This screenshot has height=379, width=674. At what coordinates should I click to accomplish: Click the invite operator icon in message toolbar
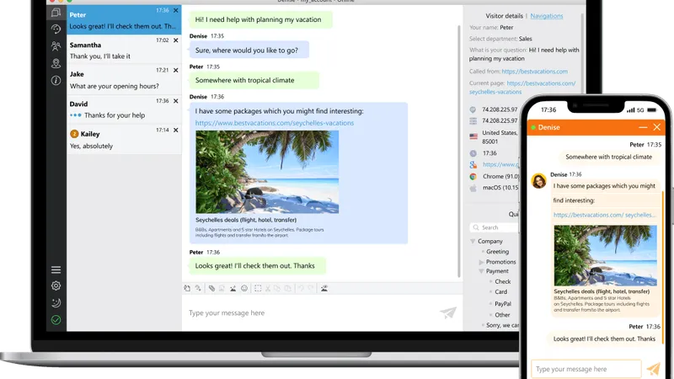(x=198, y=288)
